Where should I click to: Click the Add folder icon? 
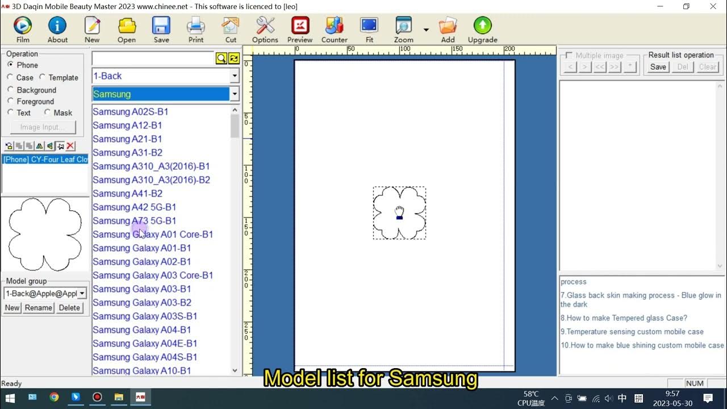click(x=448, y=26)
